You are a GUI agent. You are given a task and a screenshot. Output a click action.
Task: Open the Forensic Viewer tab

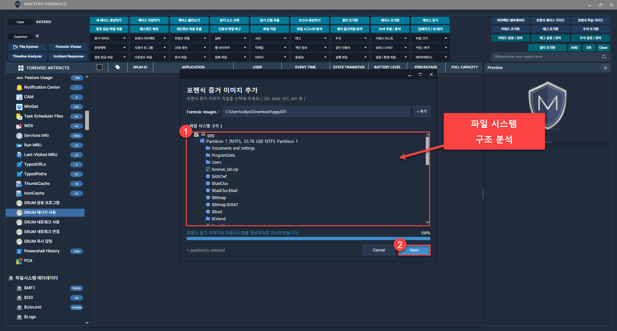[x=68, y=47]
